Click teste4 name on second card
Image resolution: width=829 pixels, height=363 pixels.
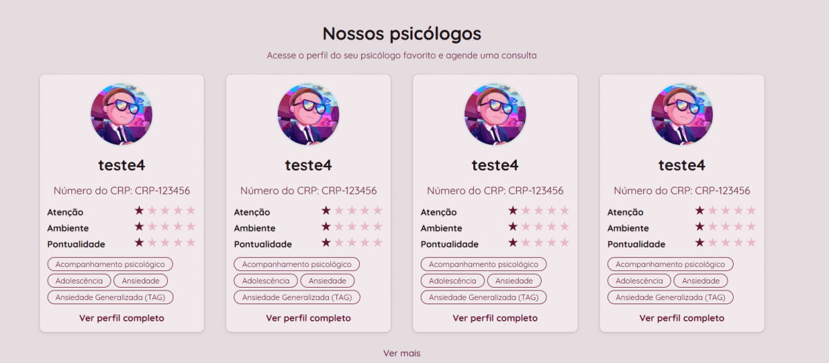pyautogui.click(x=308, y=165)
